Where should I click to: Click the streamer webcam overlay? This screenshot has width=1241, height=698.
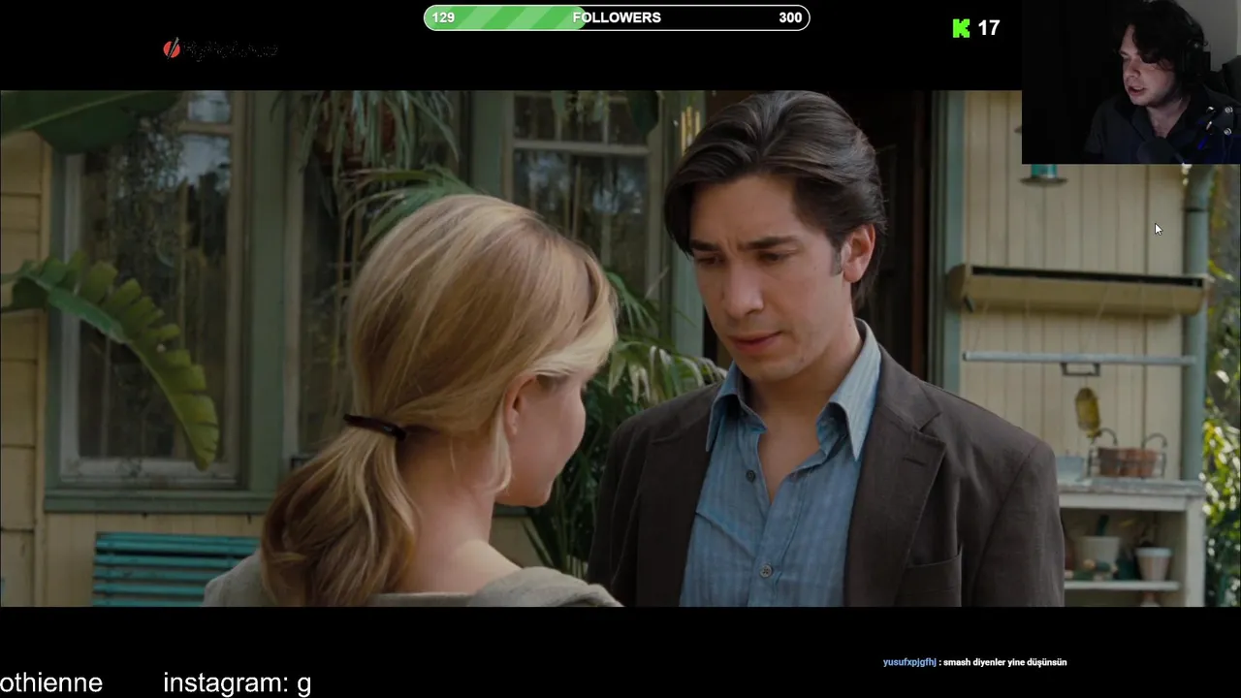(1130, 81)
